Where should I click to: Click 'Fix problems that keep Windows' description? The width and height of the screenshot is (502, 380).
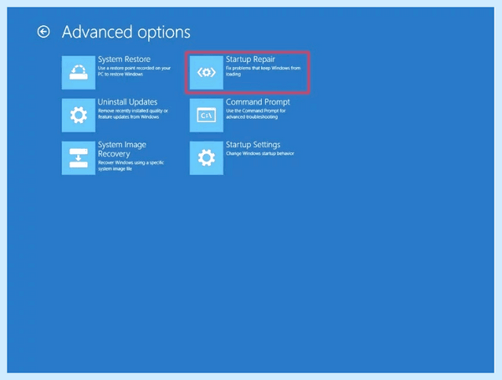point(264,71)
